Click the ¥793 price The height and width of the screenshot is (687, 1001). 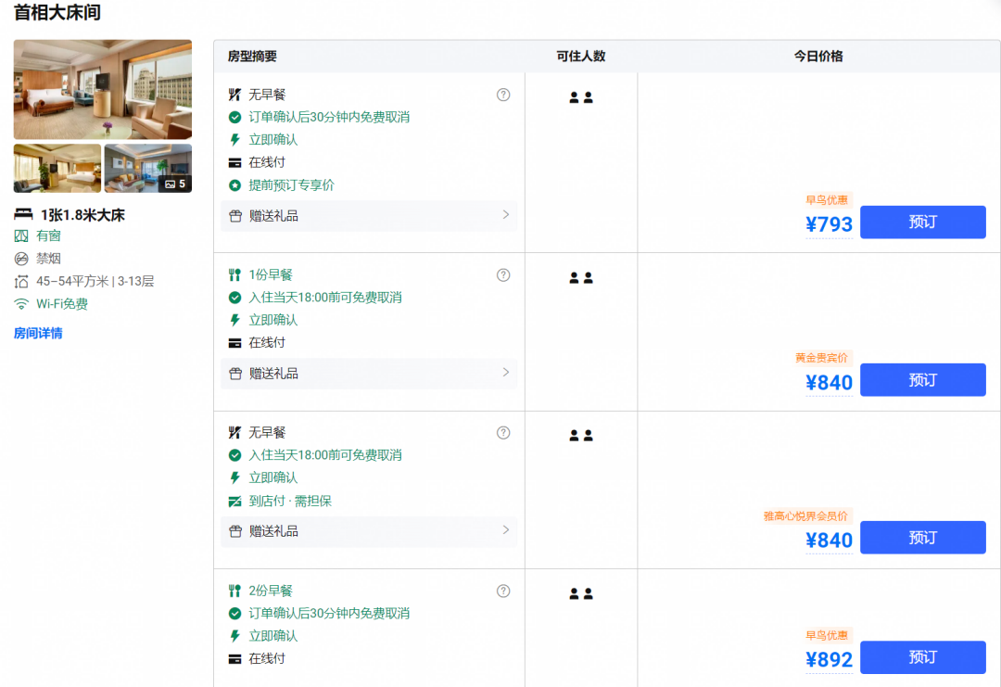(830, 224)
